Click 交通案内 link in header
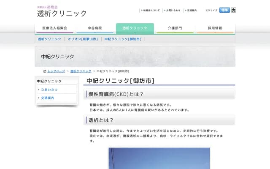The width and height of the screenshot is (270, 169). pos(192,10)
